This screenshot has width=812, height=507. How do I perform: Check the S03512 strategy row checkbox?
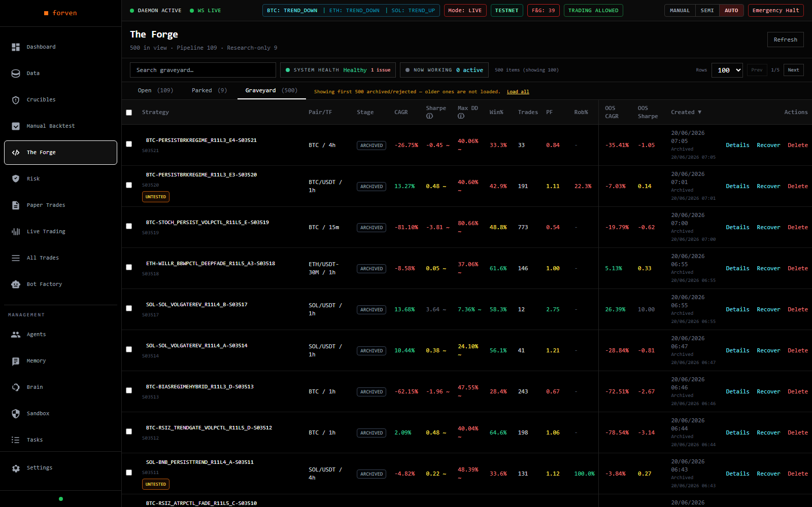point(129,431)
